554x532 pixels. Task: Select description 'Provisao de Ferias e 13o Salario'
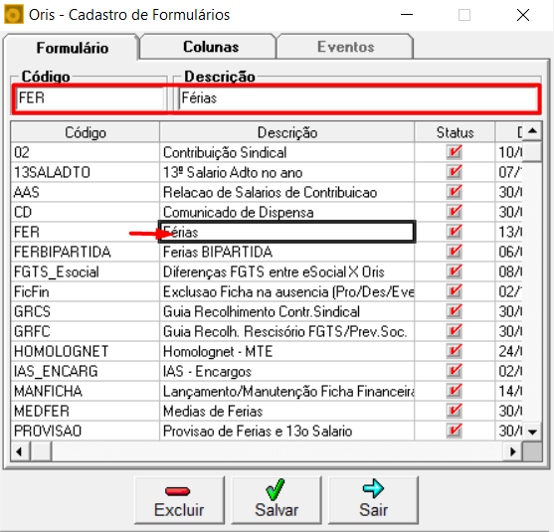coord(286,431)
